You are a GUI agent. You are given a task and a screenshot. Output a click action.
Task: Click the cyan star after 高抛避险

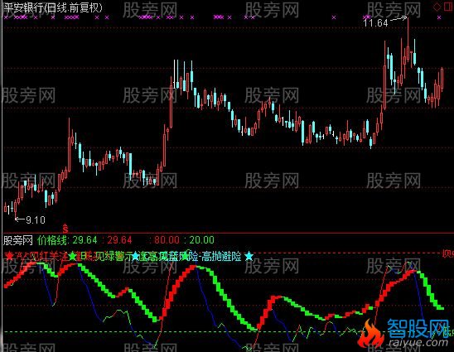point(249,256)
